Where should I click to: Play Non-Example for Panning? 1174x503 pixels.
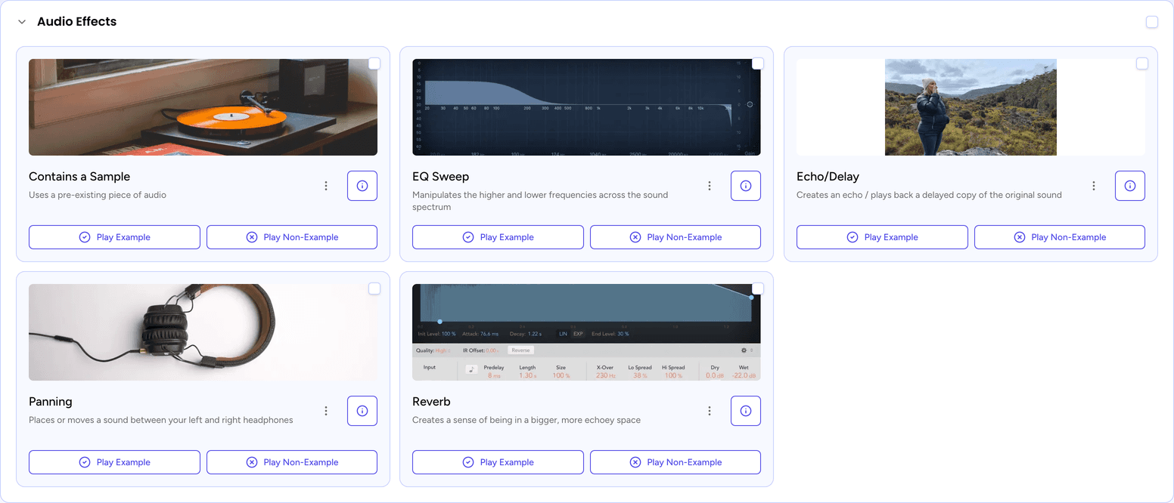292,462
